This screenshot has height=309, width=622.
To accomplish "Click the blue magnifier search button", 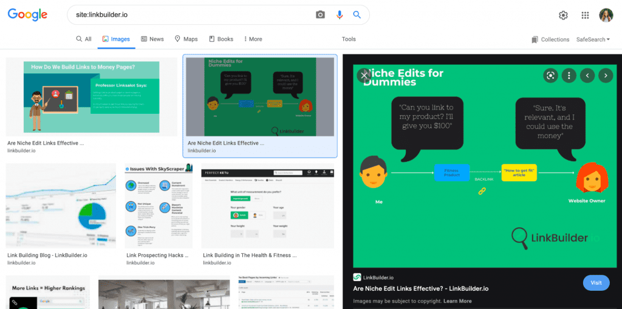I will (x=357, y=15).
